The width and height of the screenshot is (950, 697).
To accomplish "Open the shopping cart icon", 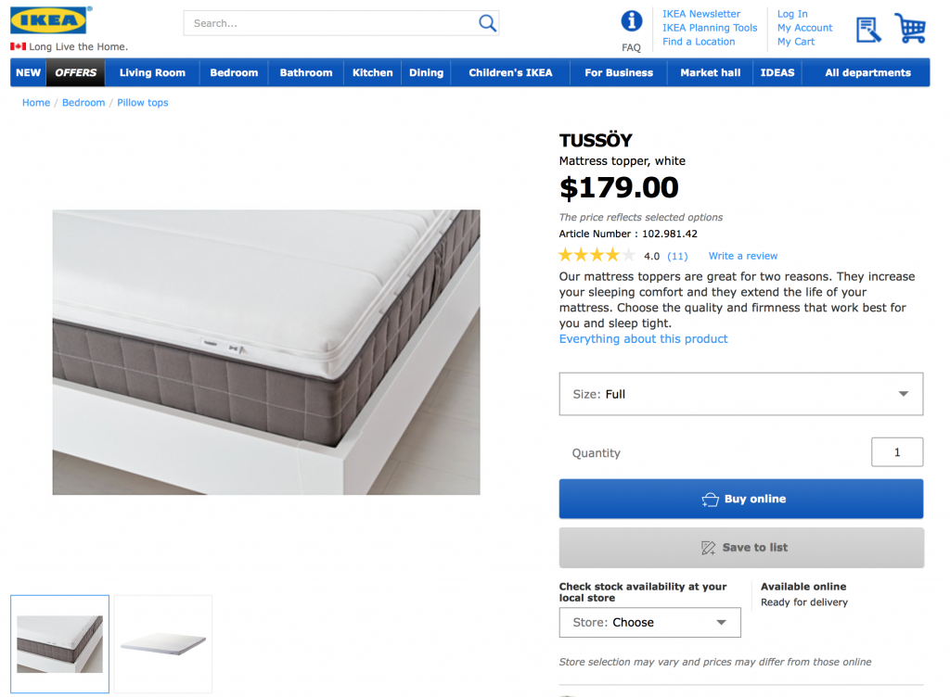I will (910, 28).
